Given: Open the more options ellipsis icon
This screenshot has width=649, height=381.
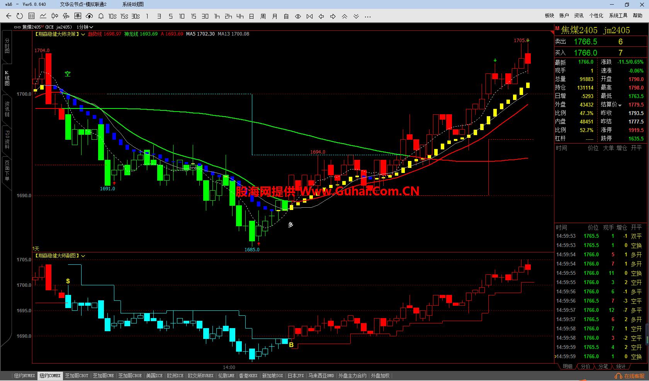Looking at the screenshot, I should (368, 16).
